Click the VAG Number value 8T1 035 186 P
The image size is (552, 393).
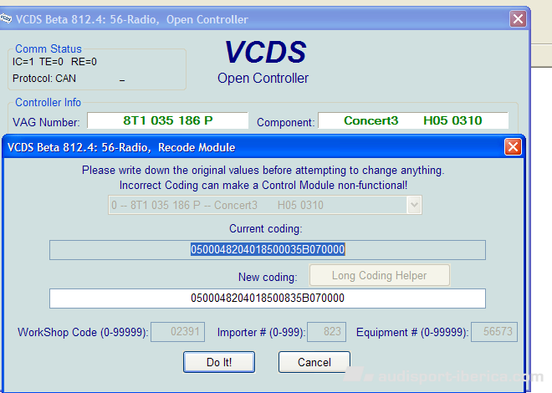click(x=167, y=120)
